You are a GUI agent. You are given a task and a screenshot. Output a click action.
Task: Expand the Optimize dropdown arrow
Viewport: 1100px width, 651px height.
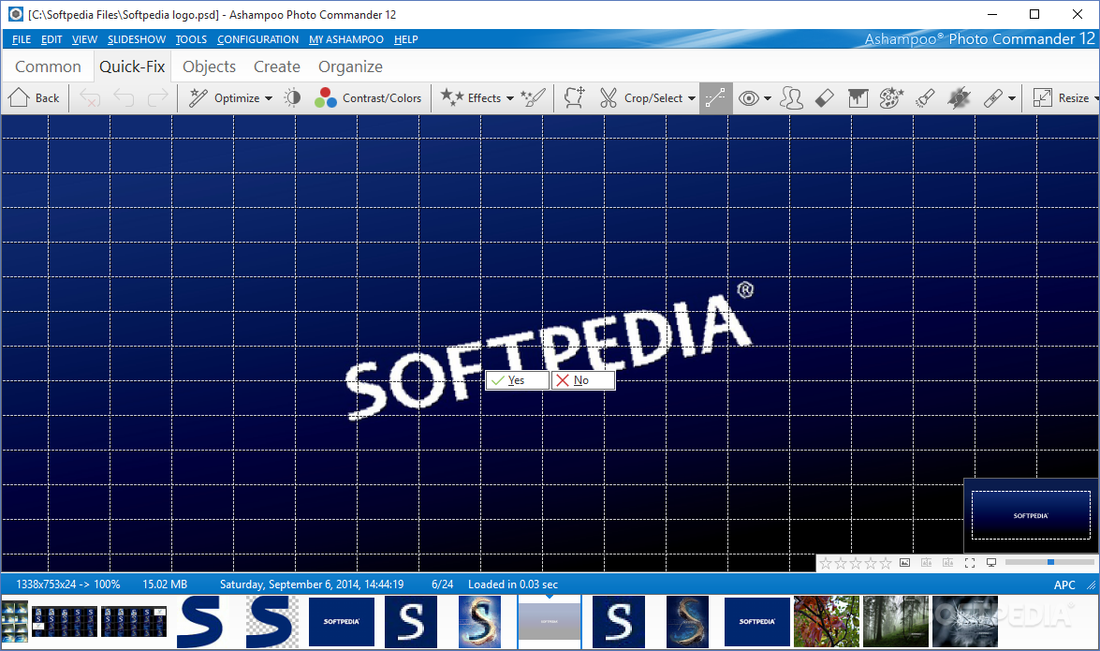[269, 98]
